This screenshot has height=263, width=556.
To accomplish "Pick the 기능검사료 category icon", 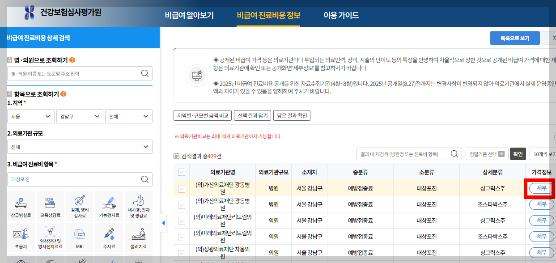I will pyautogui.click(x=109, y=205).
